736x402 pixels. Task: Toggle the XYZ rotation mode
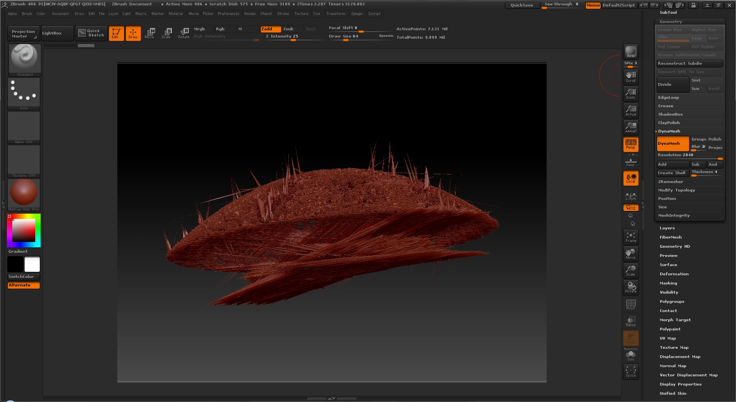click(x=631, y=208)
